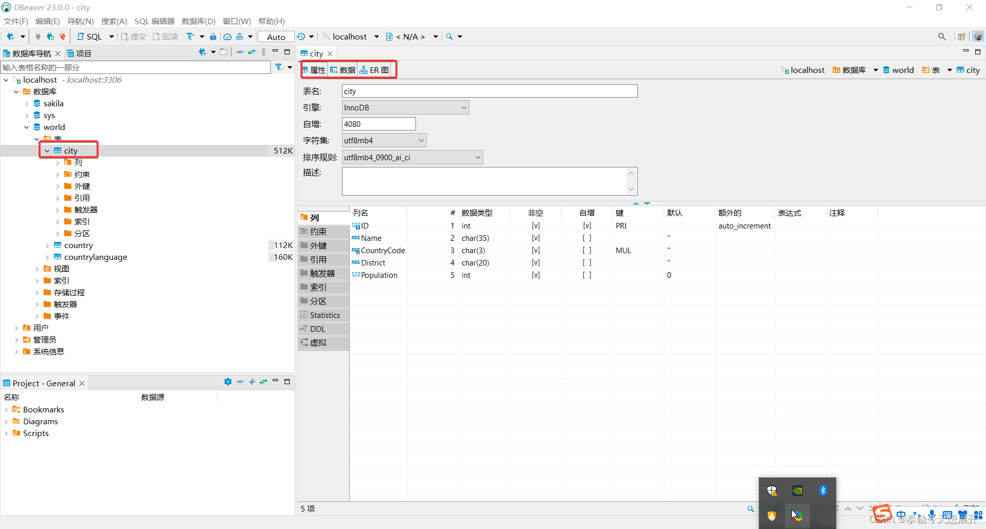Collapse the world database node
This screenshot has height=529, width=986.
point(27,127)
